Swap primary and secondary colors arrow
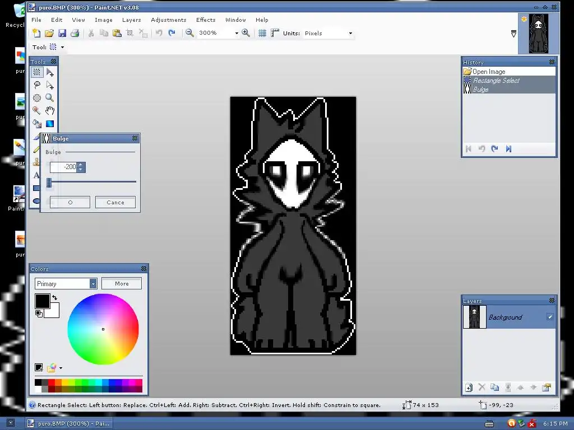 [x=55, y=297]
